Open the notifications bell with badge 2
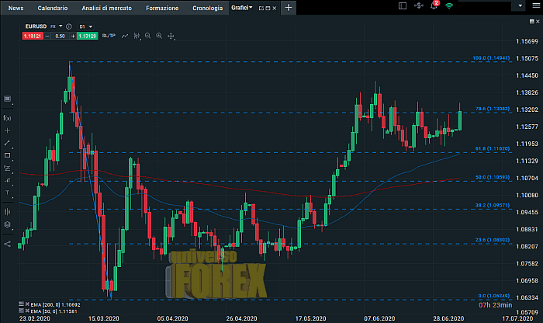 [x=434, y=6]
